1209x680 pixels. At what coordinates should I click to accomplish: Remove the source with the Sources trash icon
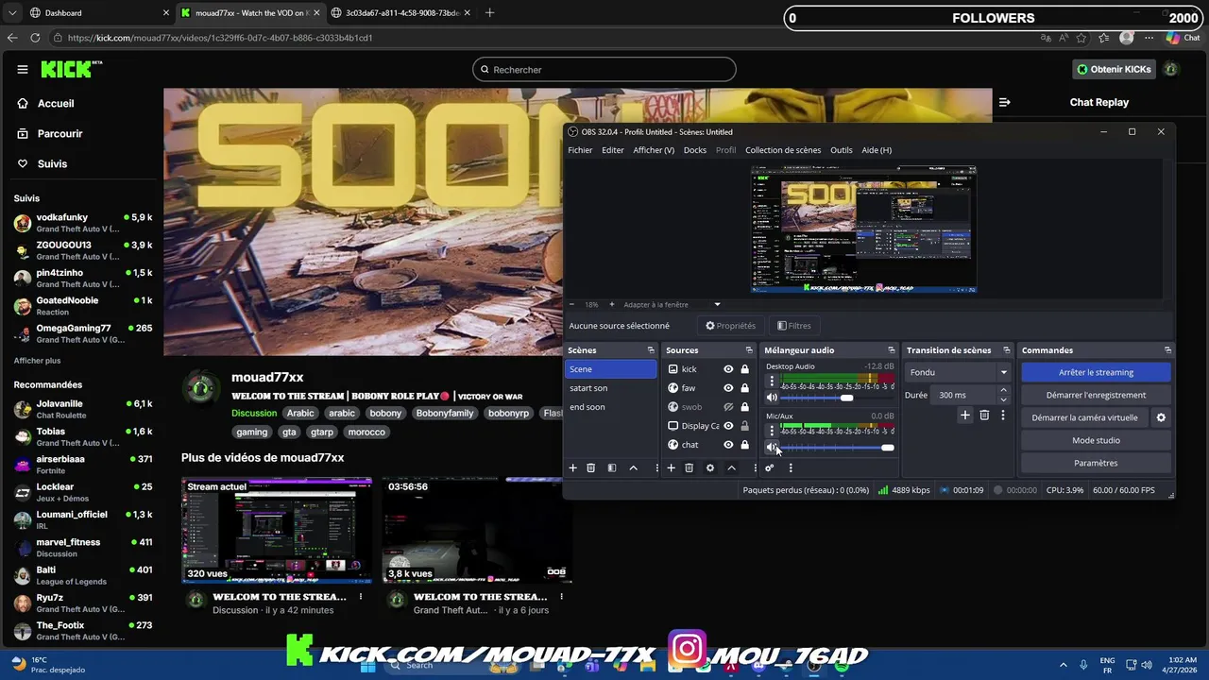(689, 467)
